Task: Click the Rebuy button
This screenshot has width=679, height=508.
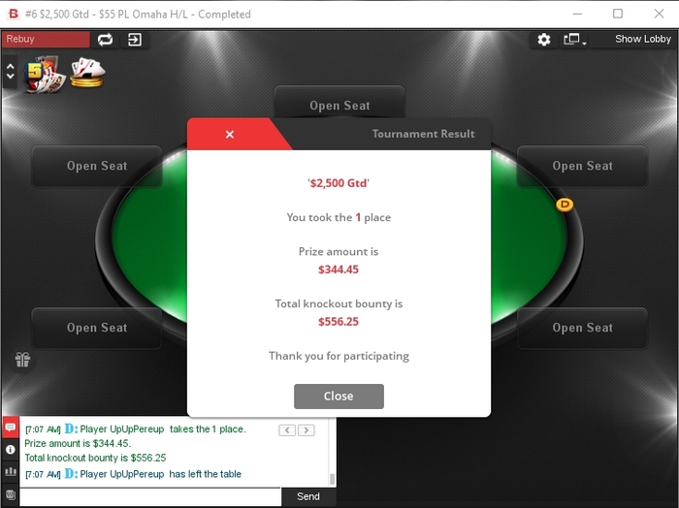Action: point(46,40)
